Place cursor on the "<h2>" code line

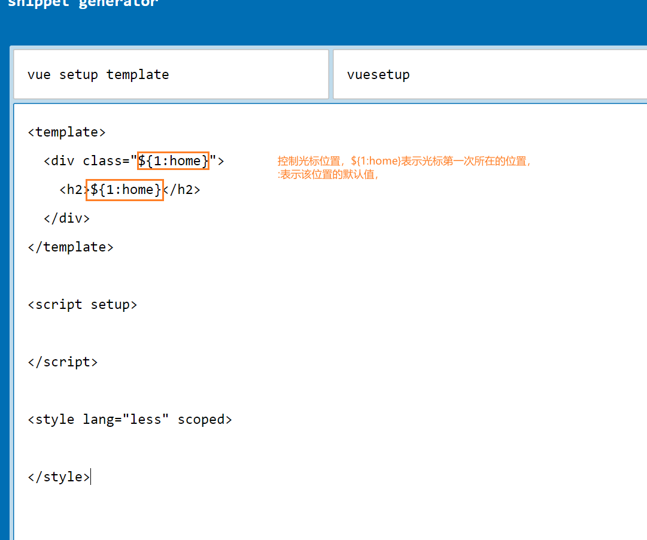(x=129, y=190)
